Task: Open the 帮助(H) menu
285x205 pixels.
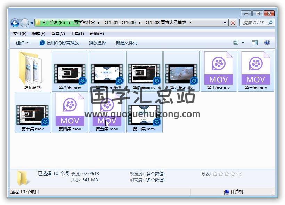Action: [97, 34]
